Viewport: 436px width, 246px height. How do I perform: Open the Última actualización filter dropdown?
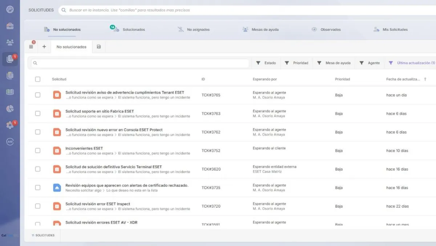tap(412, 63)
